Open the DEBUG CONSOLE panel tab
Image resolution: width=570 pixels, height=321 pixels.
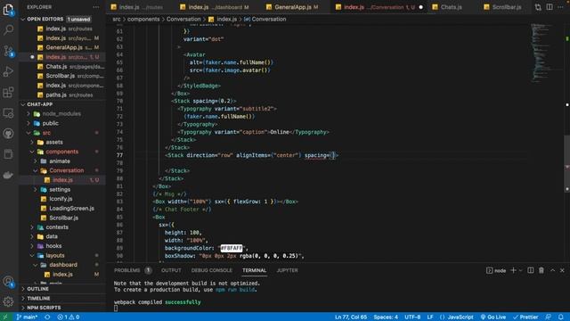click(212, 270)
